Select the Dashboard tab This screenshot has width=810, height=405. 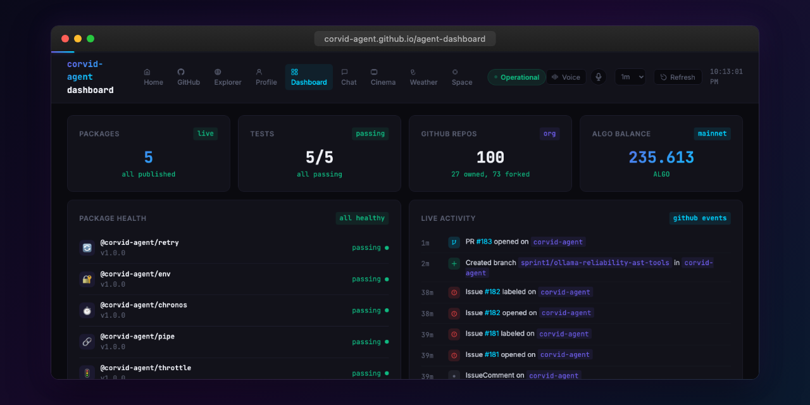309,77
